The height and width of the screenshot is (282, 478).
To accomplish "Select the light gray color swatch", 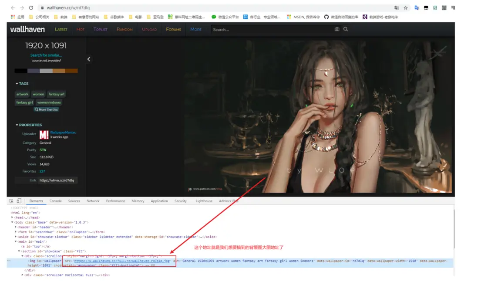I will [46, 71].
